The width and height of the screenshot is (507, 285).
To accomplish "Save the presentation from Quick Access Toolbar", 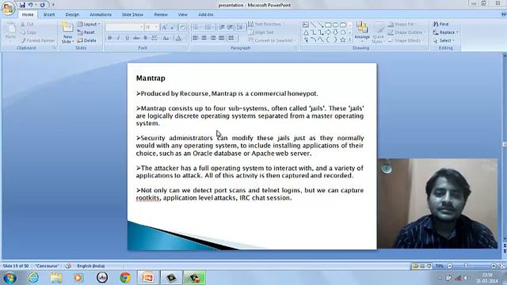I will (22, 5).
